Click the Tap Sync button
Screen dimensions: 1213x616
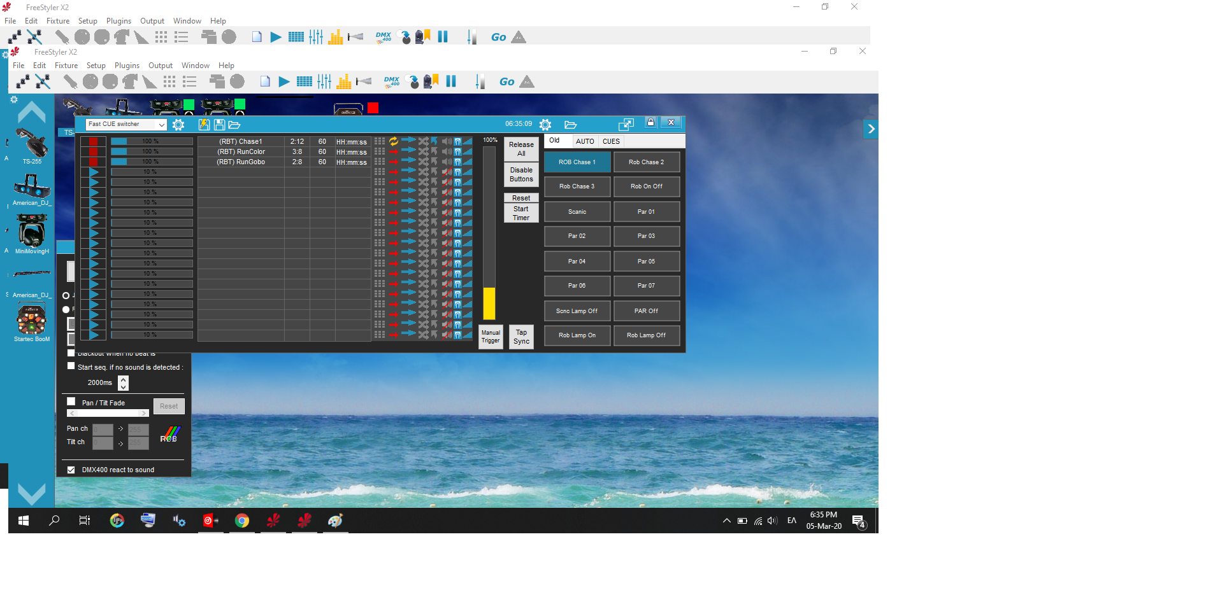(x=521, y=337)
